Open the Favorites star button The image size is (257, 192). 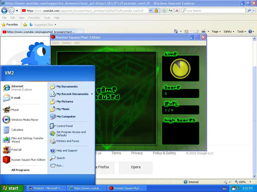click(x=10, y=25)
